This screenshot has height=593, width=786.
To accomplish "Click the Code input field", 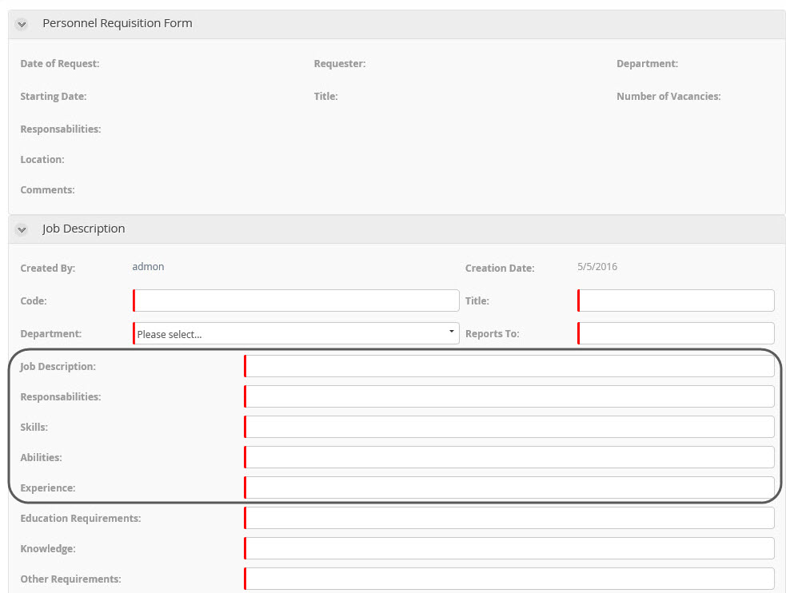I will click(296, 300).
